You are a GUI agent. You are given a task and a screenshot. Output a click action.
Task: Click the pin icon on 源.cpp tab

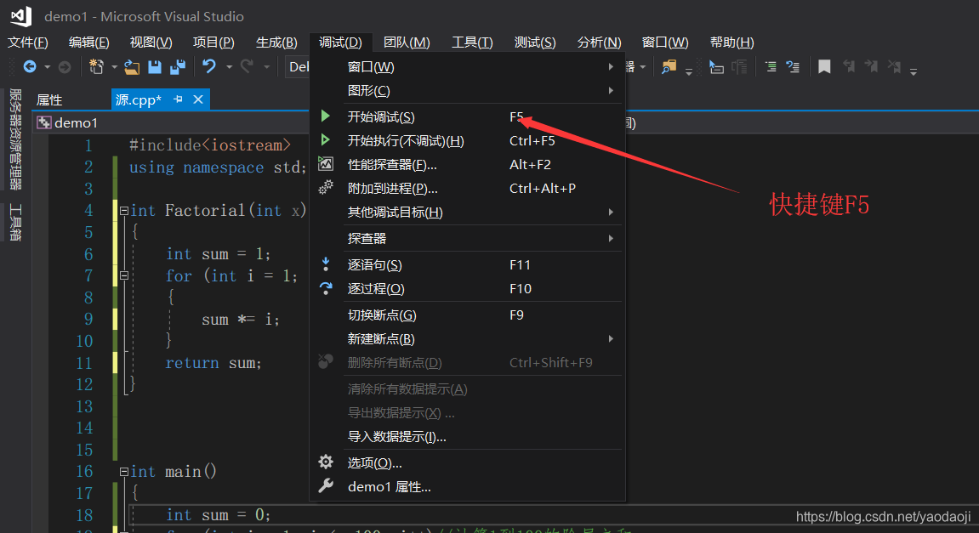point(178,99)
